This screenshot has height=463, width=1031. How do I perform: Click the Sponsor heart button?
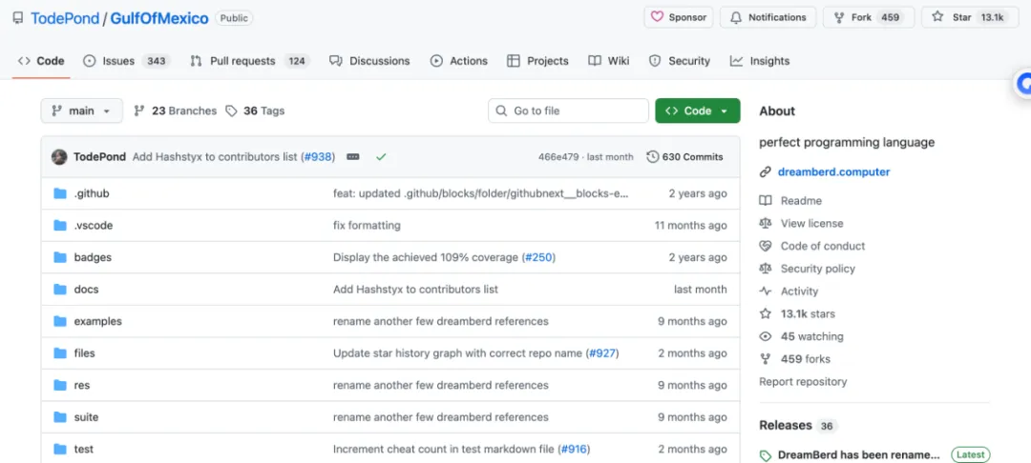pyautogui.click(x=680, y=17)
